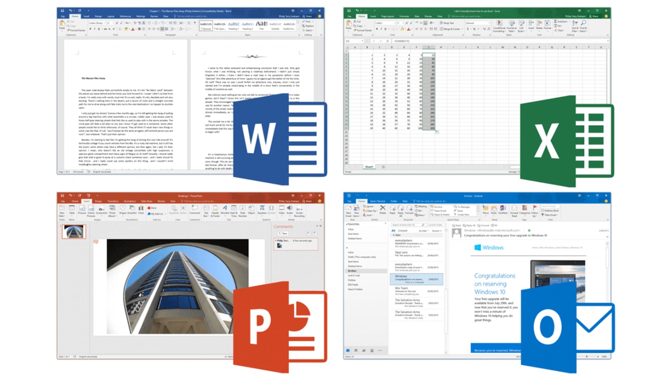Toggle Italic in the Word Font group
The height and width of the screenshot is (376, 668).
(95, 29)
